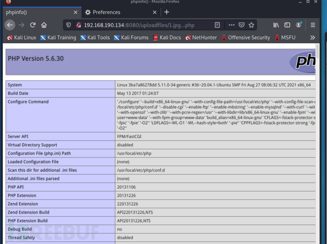Viewport: 327px width, 244px height.
Task: Click Virtual Directory Support label
Action: point(32,145)
